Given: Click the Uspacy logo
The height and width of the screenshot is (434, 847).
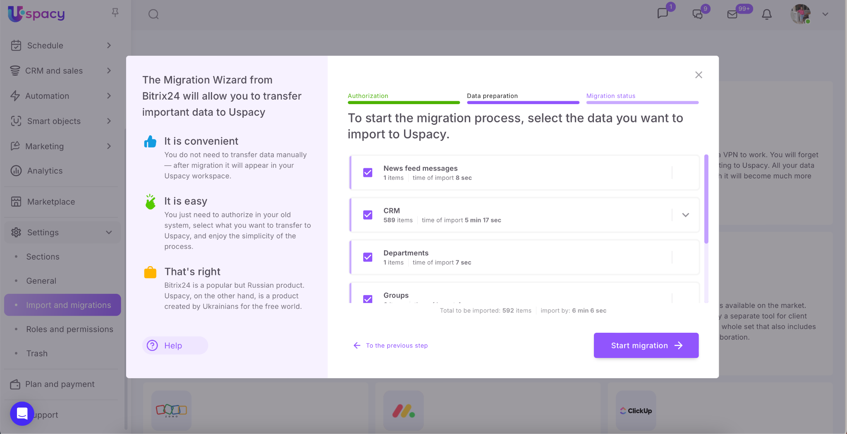Looking at the screenshot, I should pyautogui.click(x=36, y=14).
